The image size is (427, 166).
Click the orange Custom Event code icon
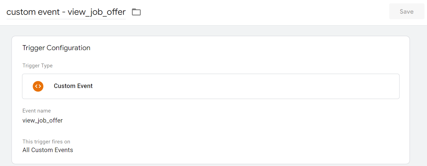pos(38,86)
